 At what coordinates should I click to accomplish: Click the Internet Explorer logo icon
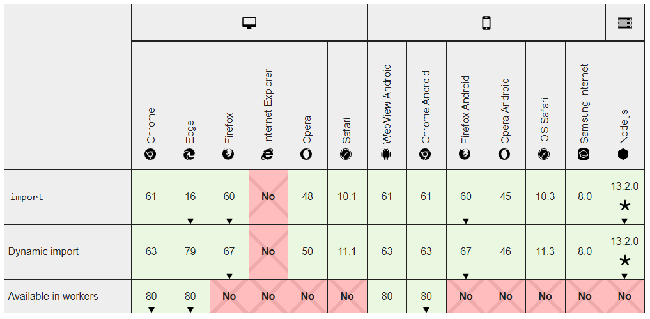tap(268, 154)
